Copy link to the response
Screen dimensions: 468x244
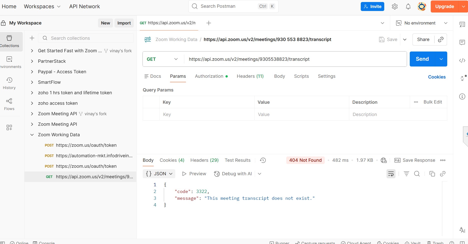[443, 174]
